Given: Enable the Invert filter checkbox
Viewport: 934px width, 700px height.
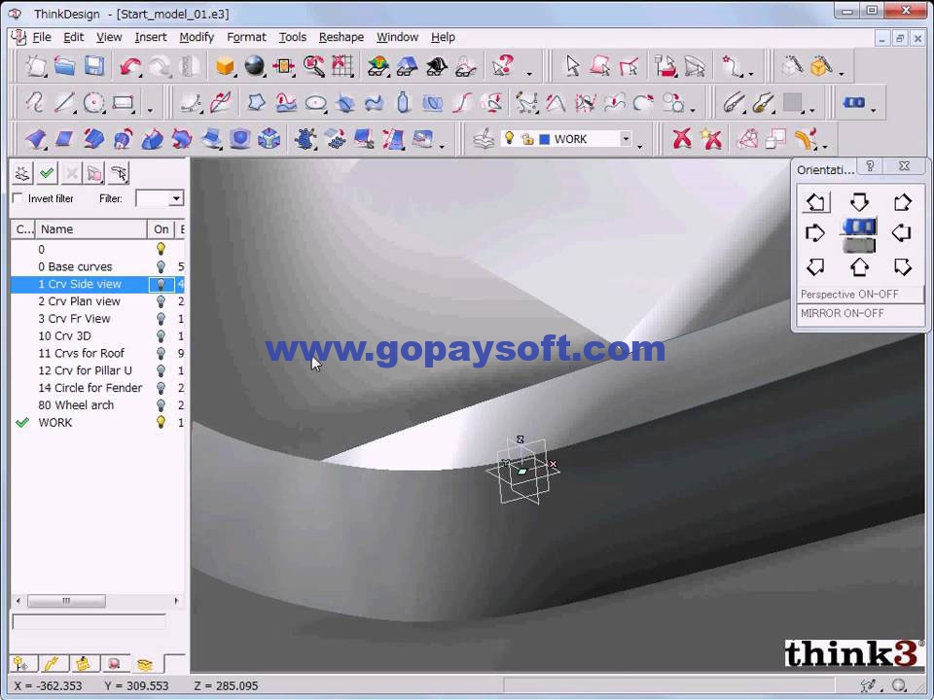Looking at the screenshot, I should pos(18,198).
